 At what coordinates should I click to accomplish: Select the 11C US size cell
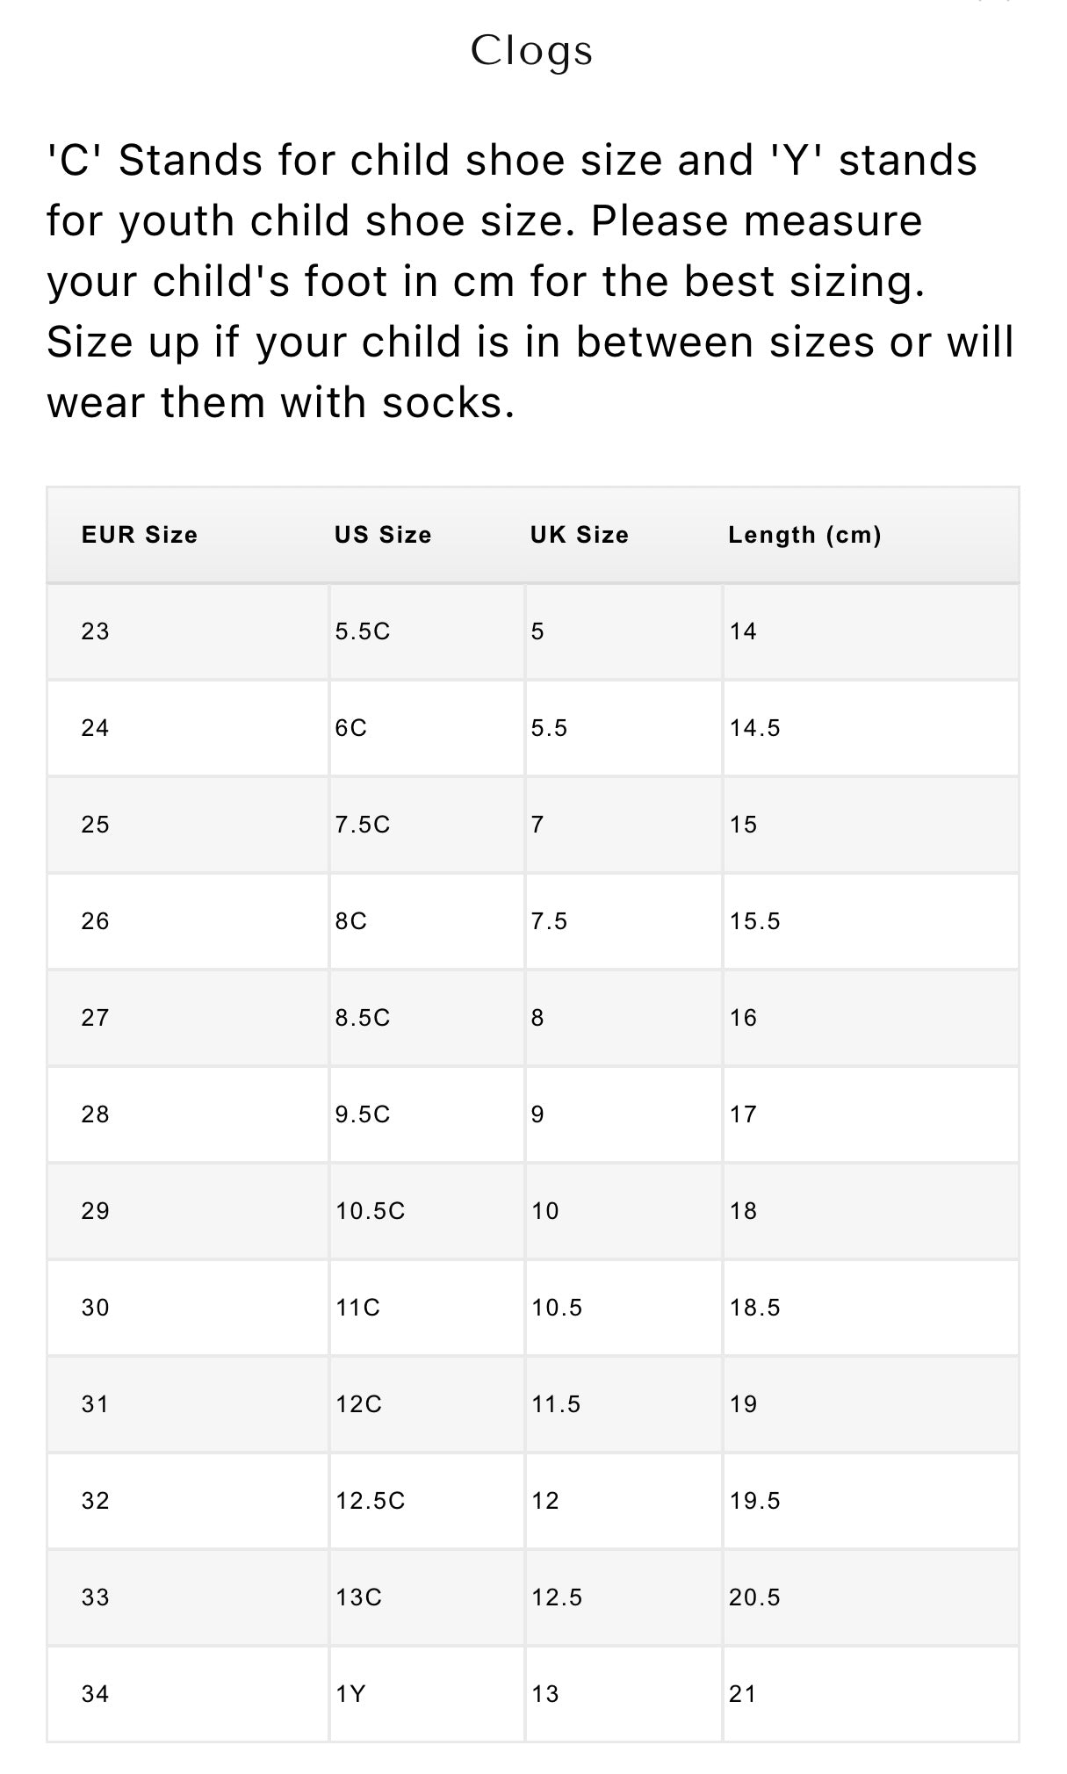pyautogui.click(x=357, y=1308)
